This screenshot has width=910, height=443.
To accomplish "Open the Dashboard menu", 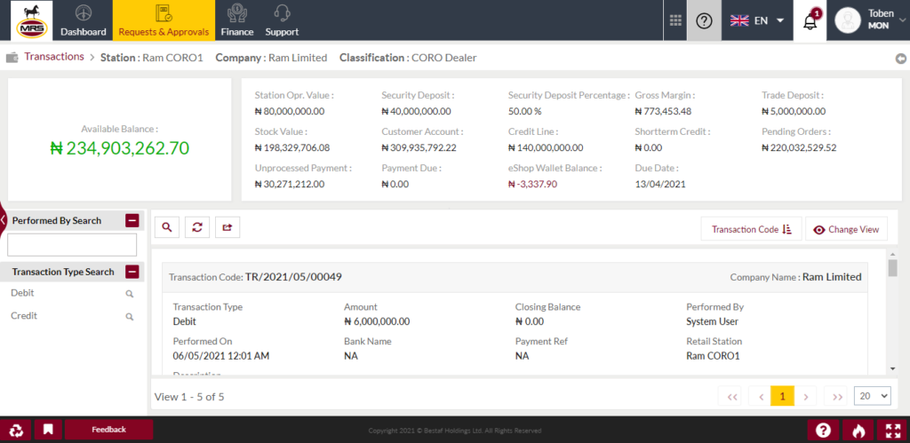I will [83, 20].
